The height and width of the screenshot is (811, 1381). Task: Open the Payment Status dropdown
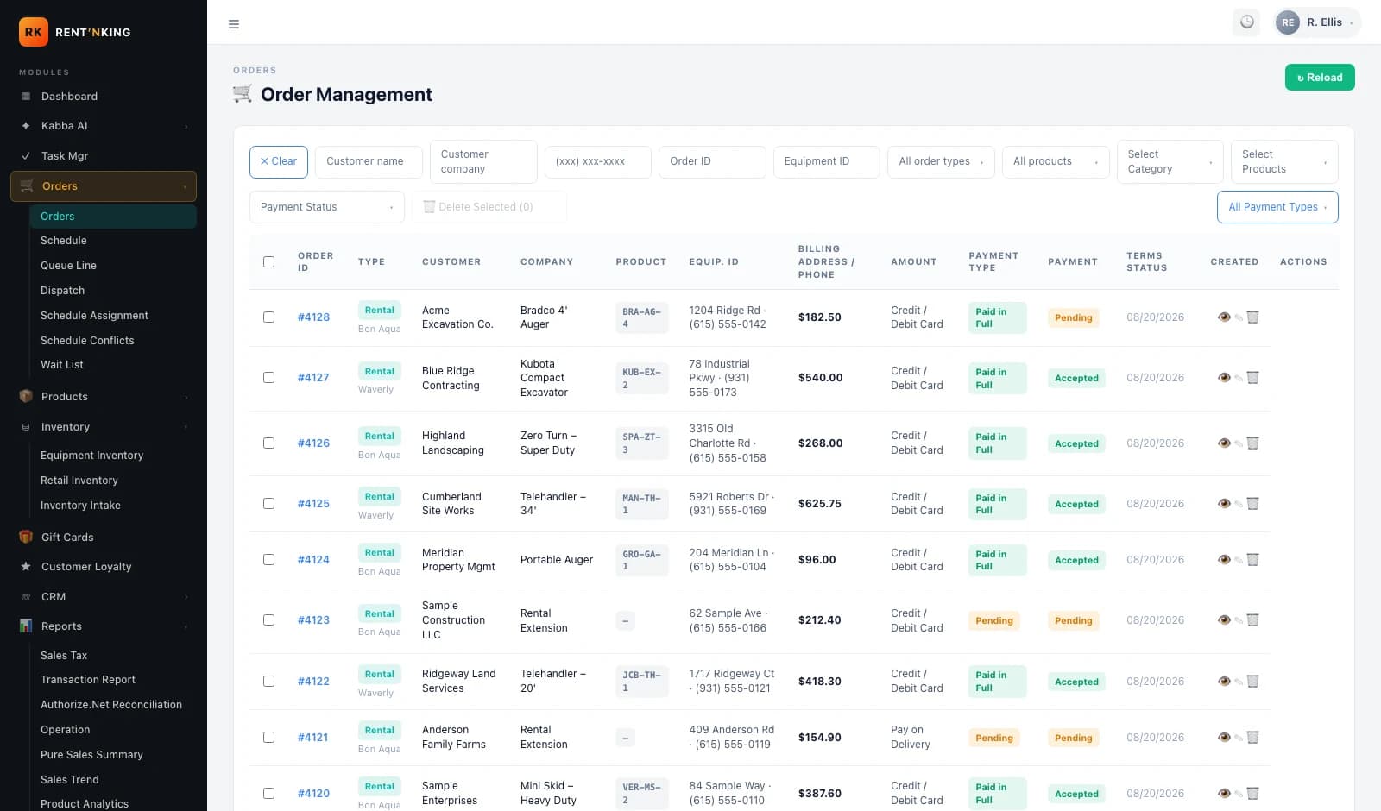(x=326, y=207)
